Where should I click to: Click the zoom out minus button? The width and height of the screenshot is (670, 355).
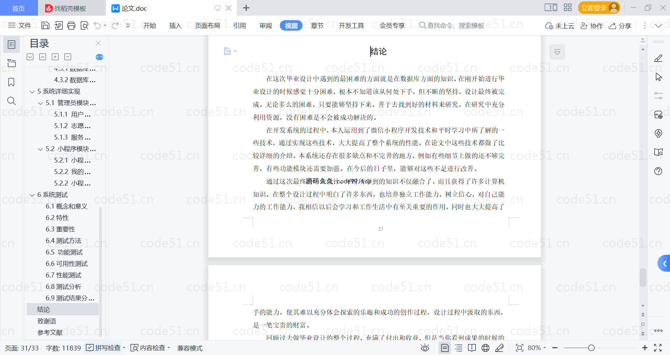(x=555, y=348)
